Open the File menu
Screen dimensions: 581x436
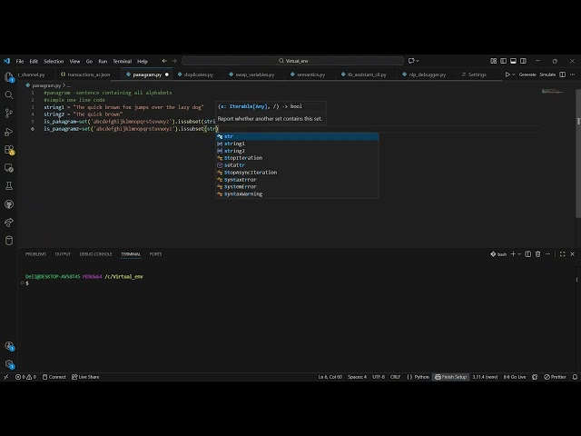tap(20, 61)
